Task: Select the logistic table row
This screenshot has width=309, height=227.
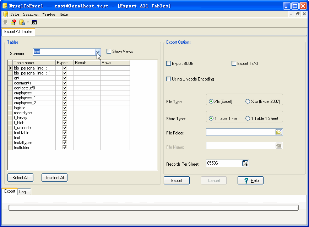Action: 69,108
